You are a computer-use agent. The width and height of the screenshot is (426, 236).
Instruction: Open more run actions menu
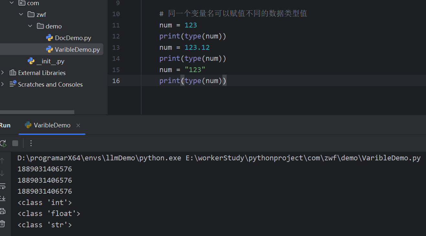[31, 143]
